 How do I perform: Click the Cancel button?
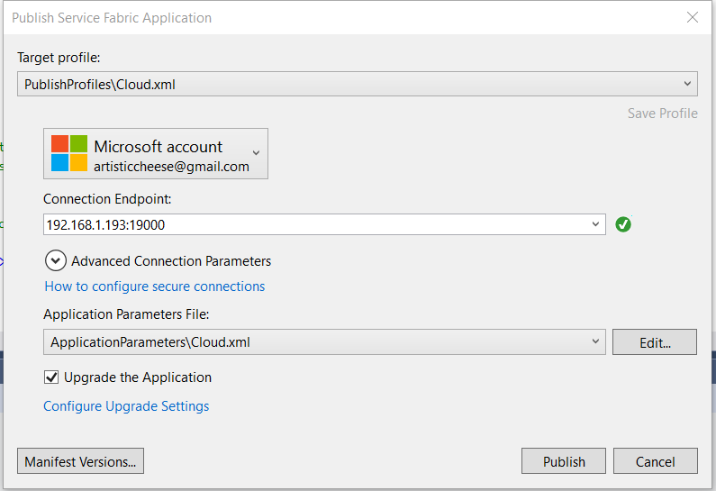click(x=656, y=461)
